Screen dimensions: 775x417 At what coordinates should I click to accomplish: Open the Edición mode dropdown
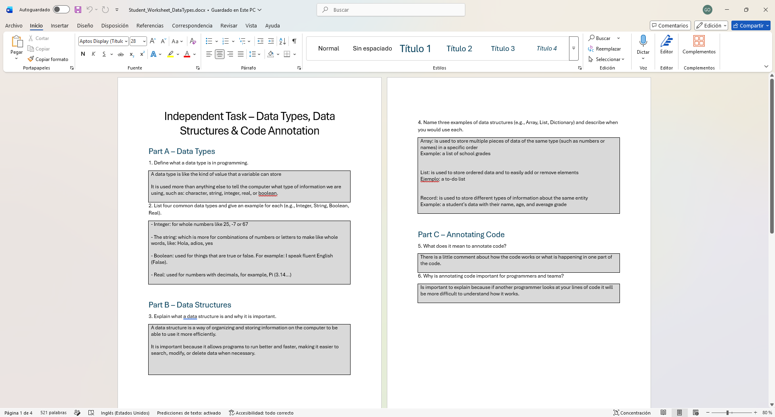[711, 25]
